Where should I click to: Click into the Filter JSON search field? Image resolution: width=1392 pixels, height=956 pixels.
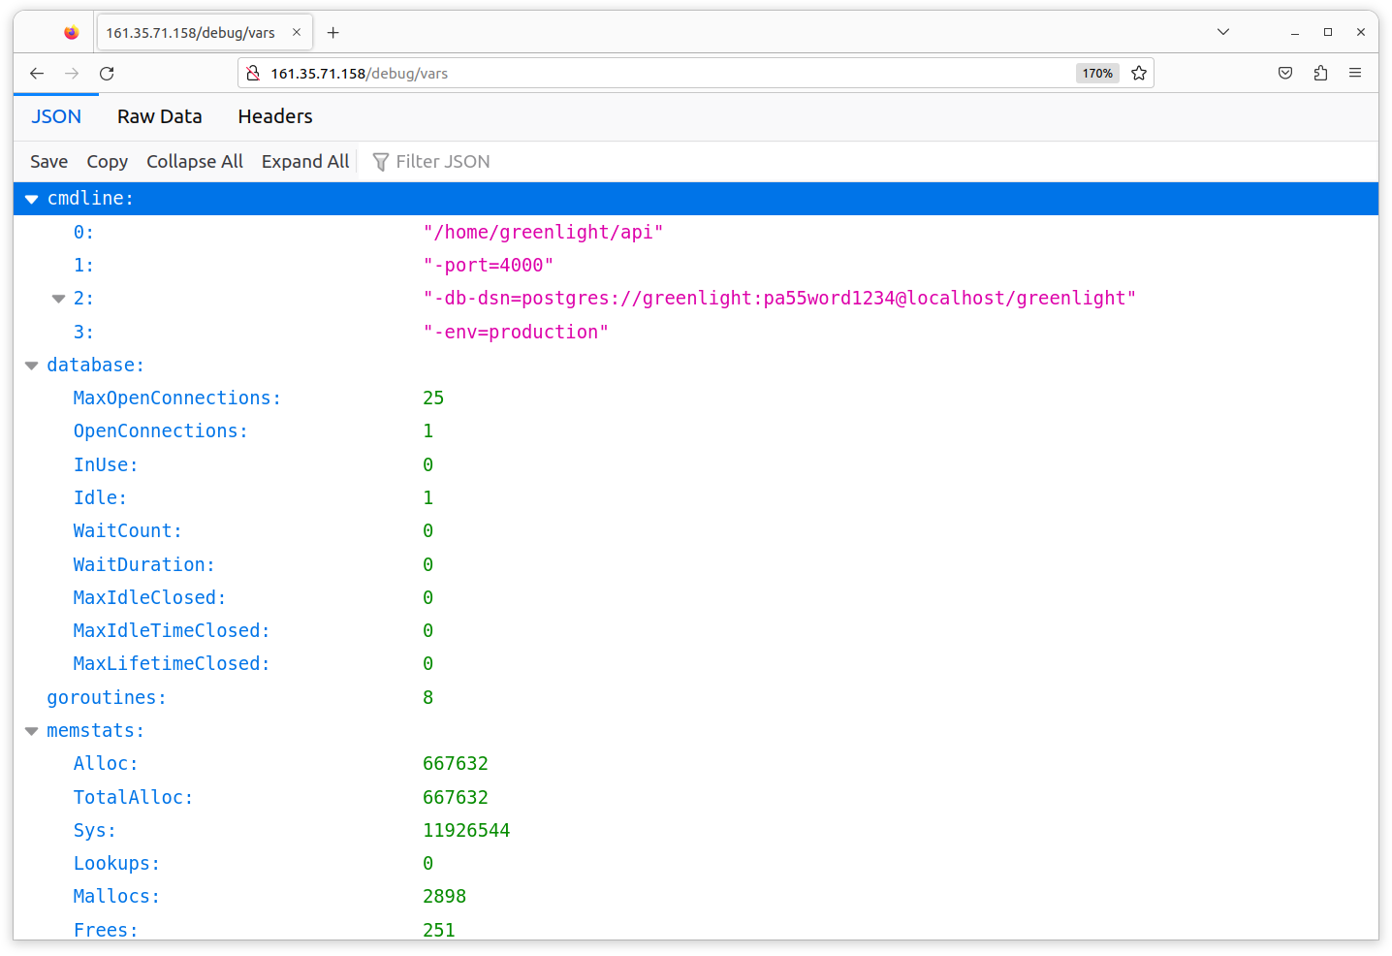[442, 162]
